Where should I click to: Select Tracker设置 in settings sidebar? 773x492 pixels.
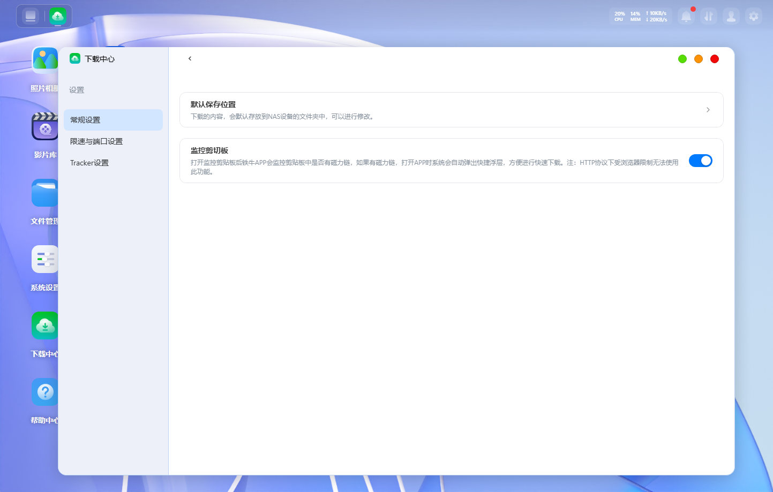[x=113, y=163]
